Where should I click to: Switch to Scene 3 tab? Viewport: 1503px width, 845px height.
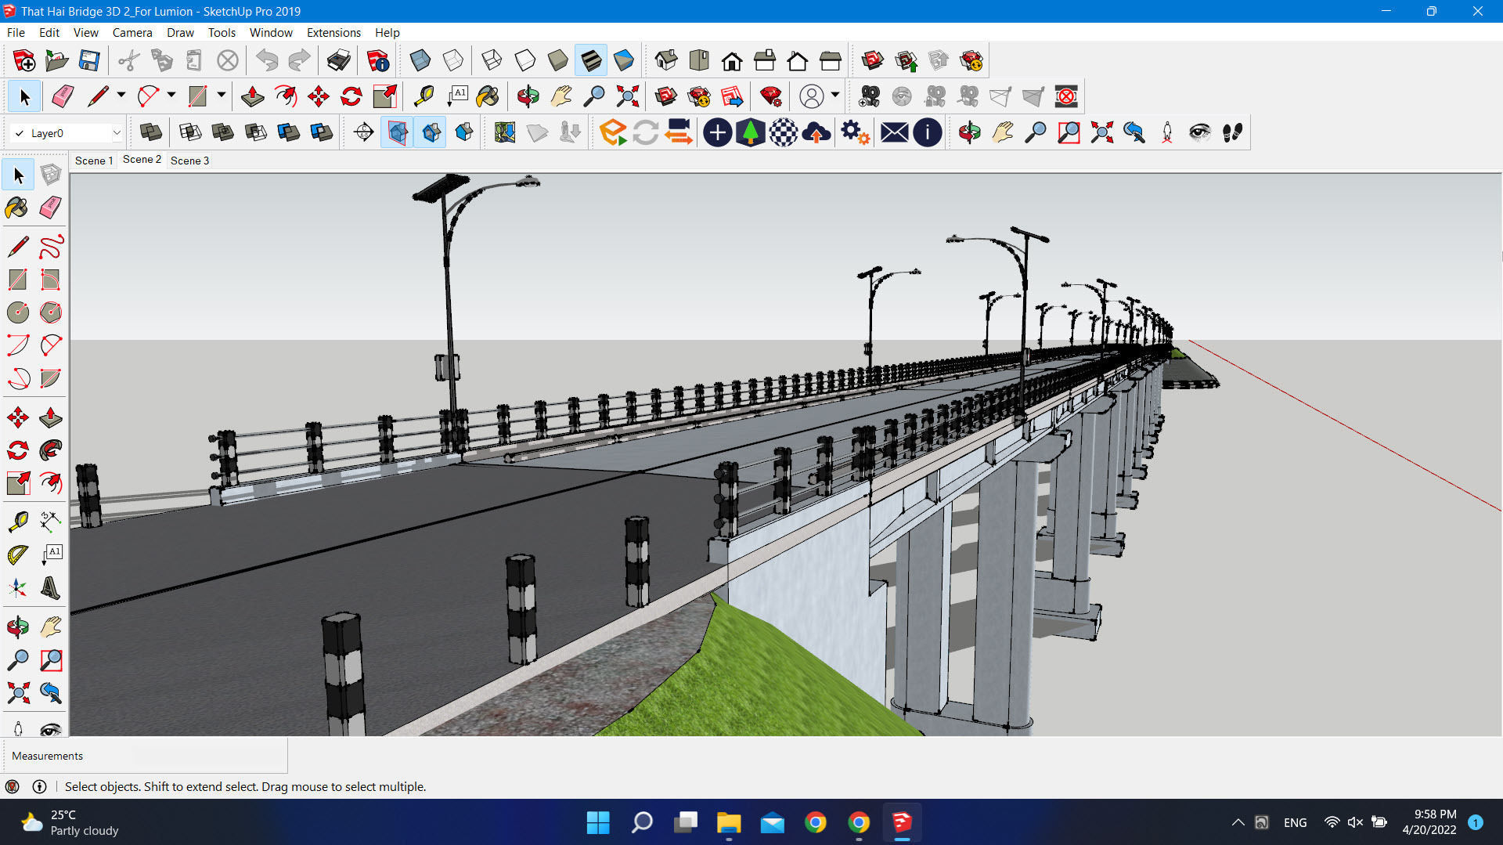click(189, 161)
